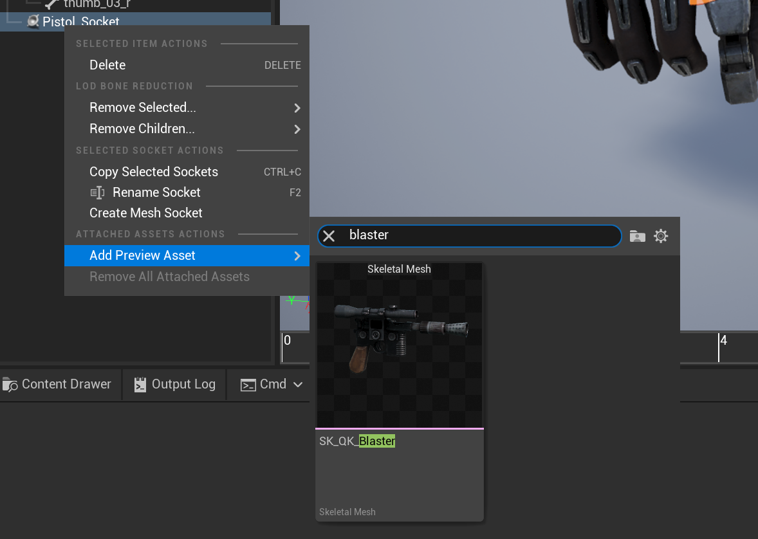Screen dimensions: 758x539
Task: Expand the Remove Children... arrow
Action: click(297, 129)
